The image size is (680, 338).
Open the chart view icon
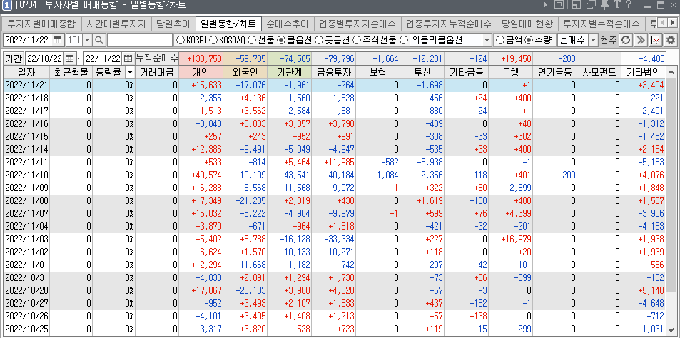pos(655,40)
